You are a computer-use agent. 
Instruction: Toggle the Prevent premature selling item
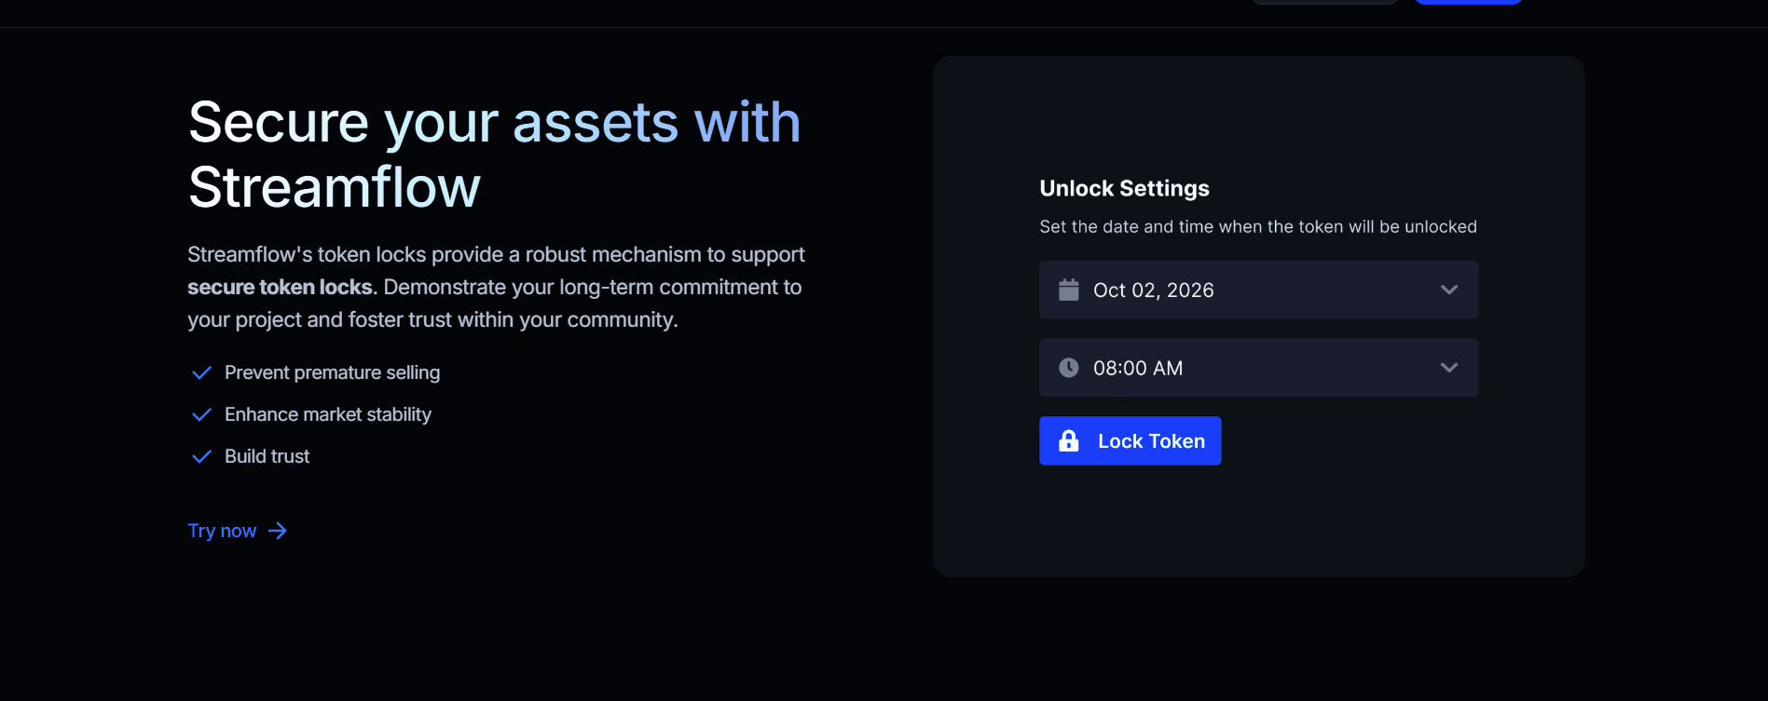332,372
